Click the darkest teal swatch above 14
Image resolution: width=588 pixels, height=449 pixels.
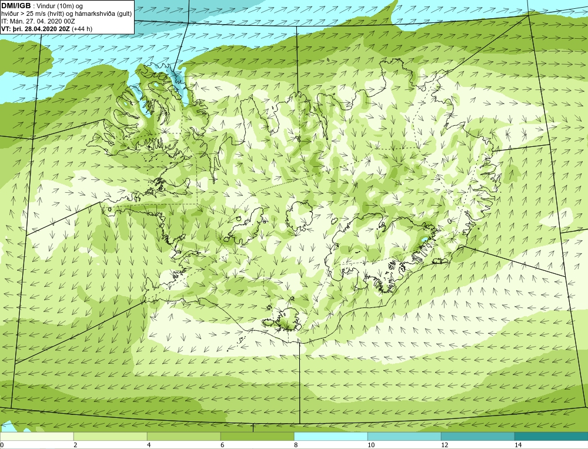[x=552, y=437]
